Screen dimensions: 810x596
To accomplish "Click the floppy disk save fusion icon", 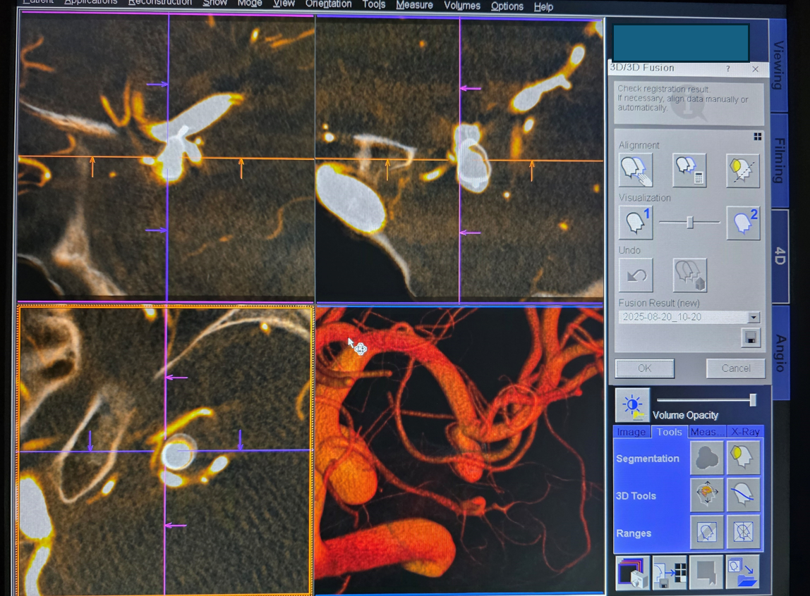I will [751, 338].
